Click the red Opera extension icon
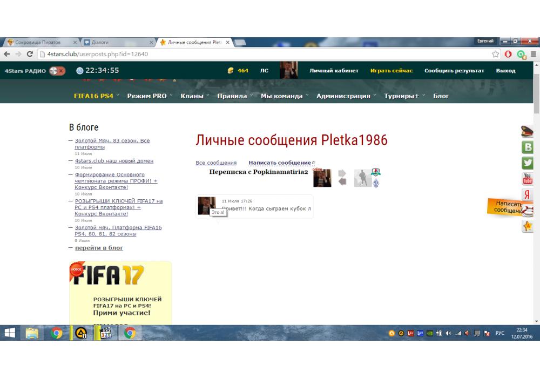540x378 pixels. (x=508, y=54)
